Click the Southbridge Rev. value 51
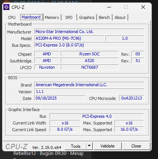Image resolution: width=158 pixels, height=159 pixels. [x=138, y=61]
